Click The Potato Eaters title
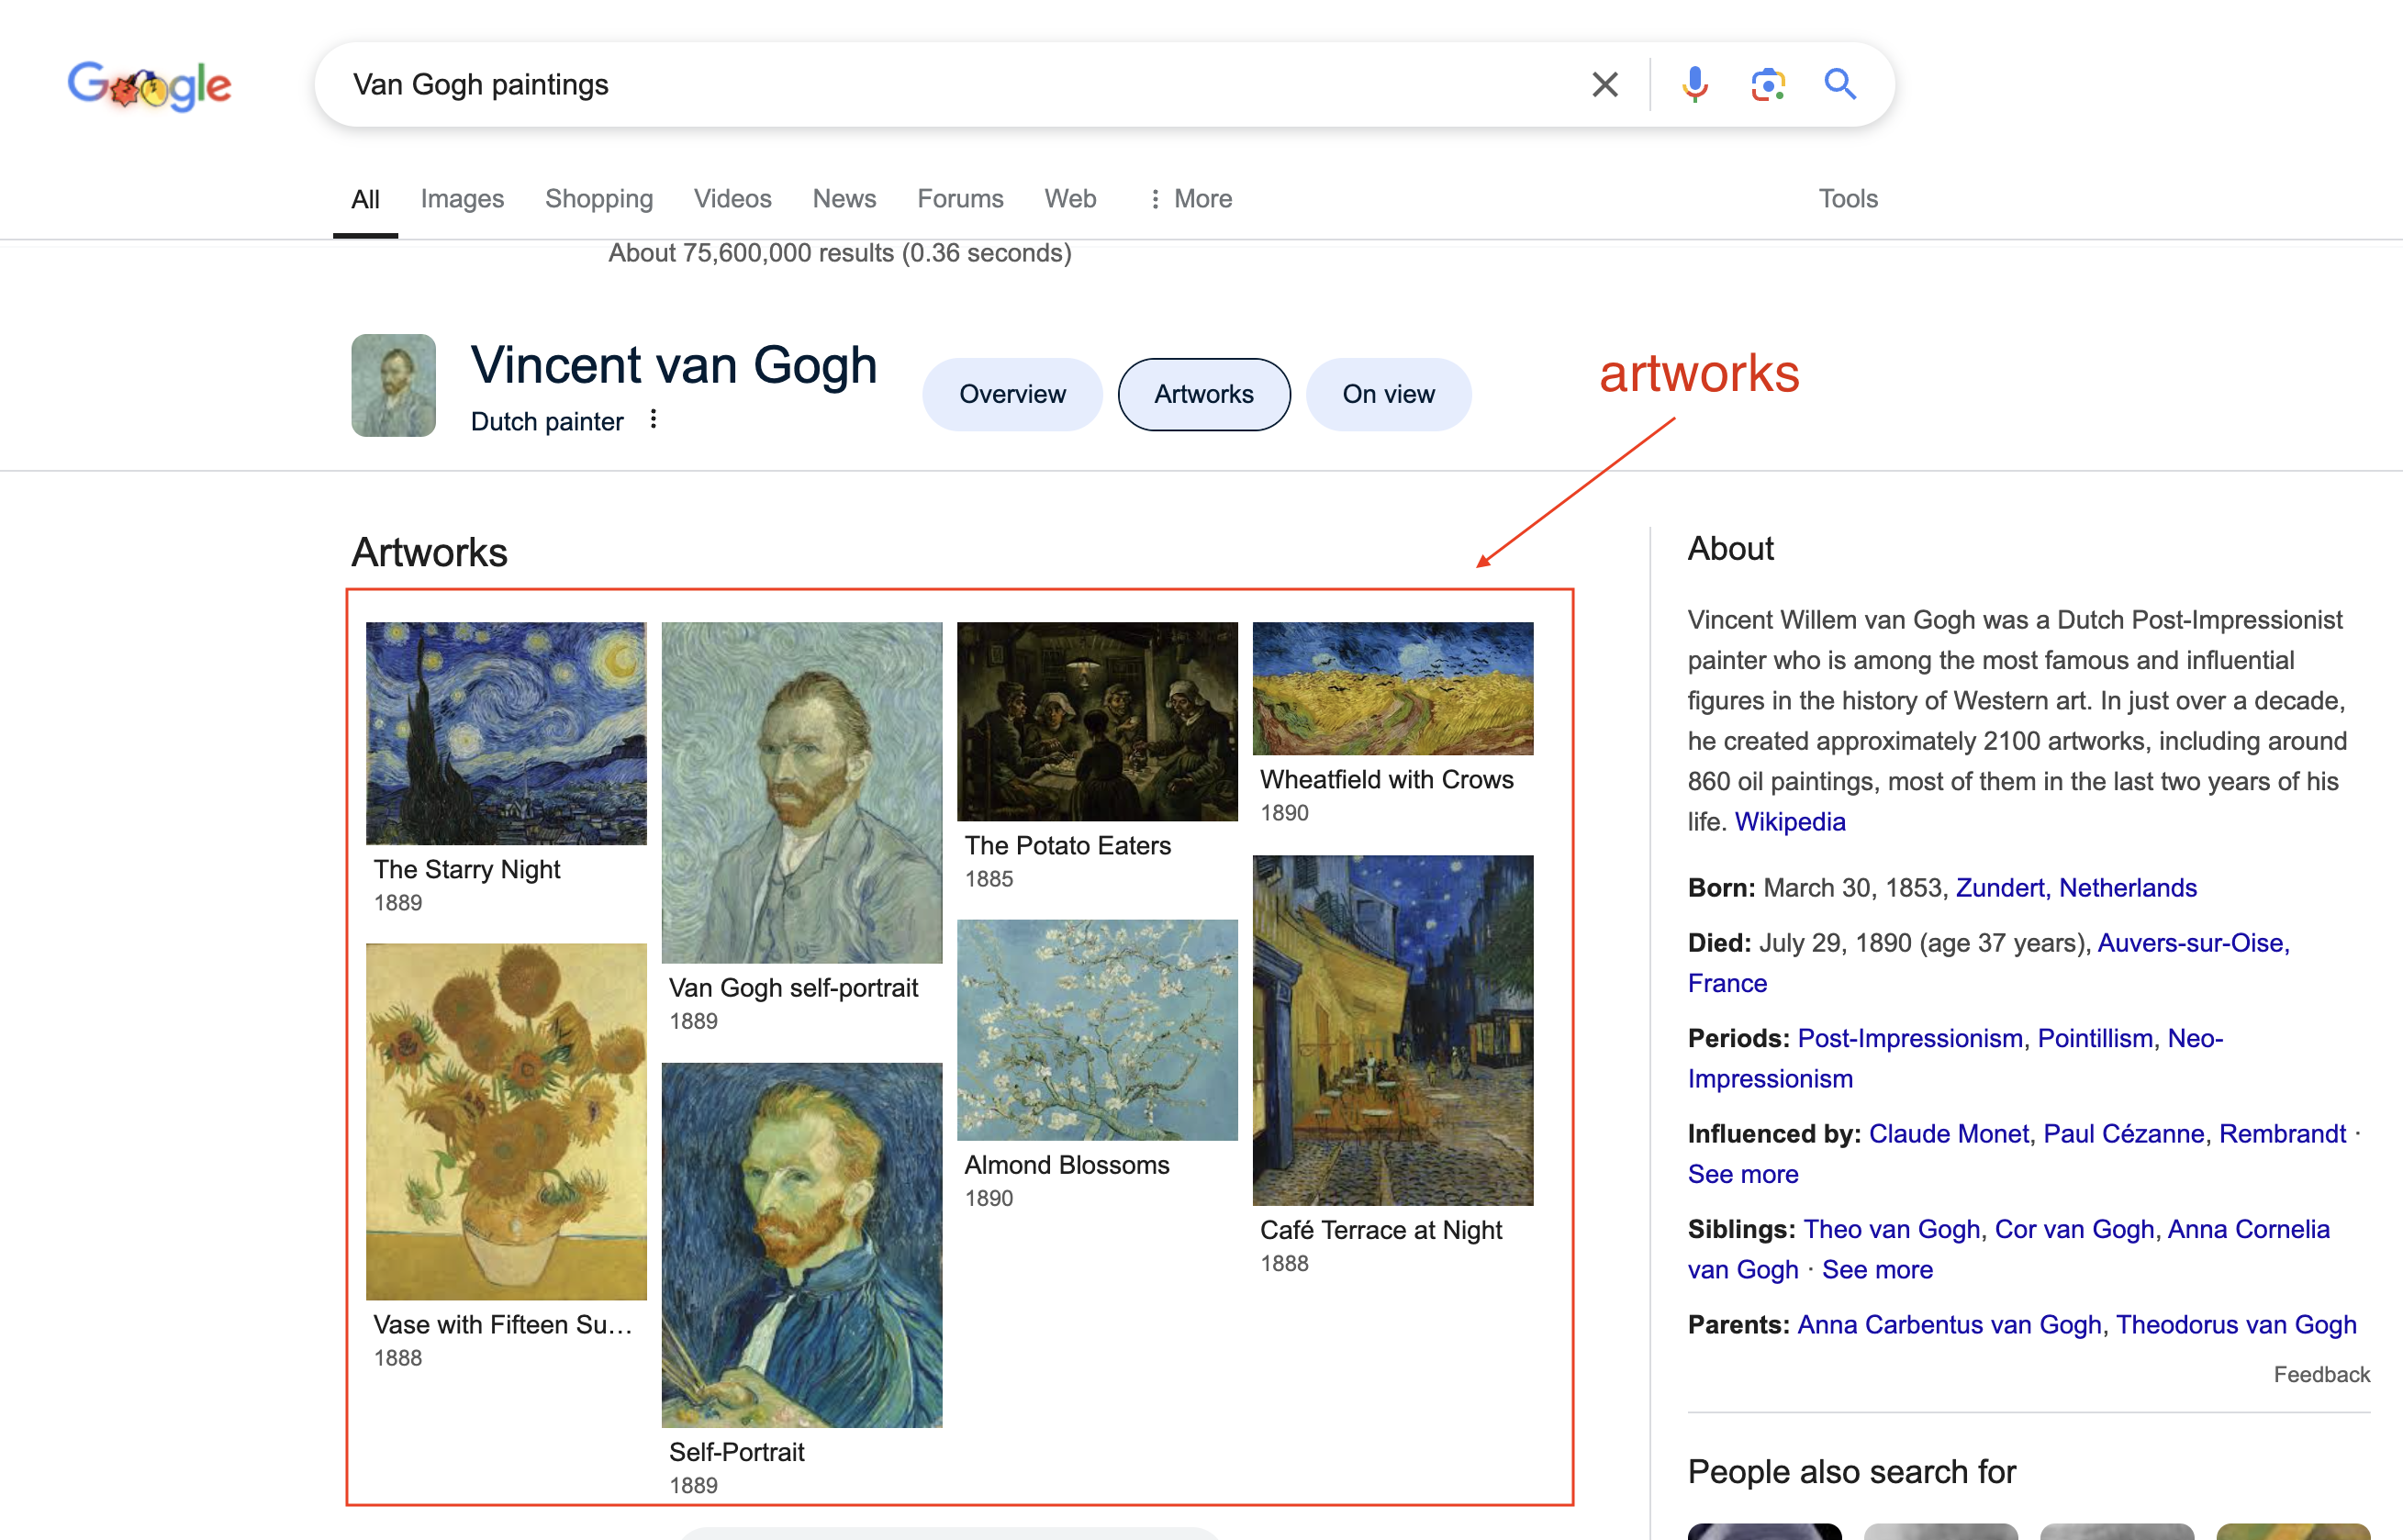The width and height of the screenshot is (2403, 1540). [1067, 845]
